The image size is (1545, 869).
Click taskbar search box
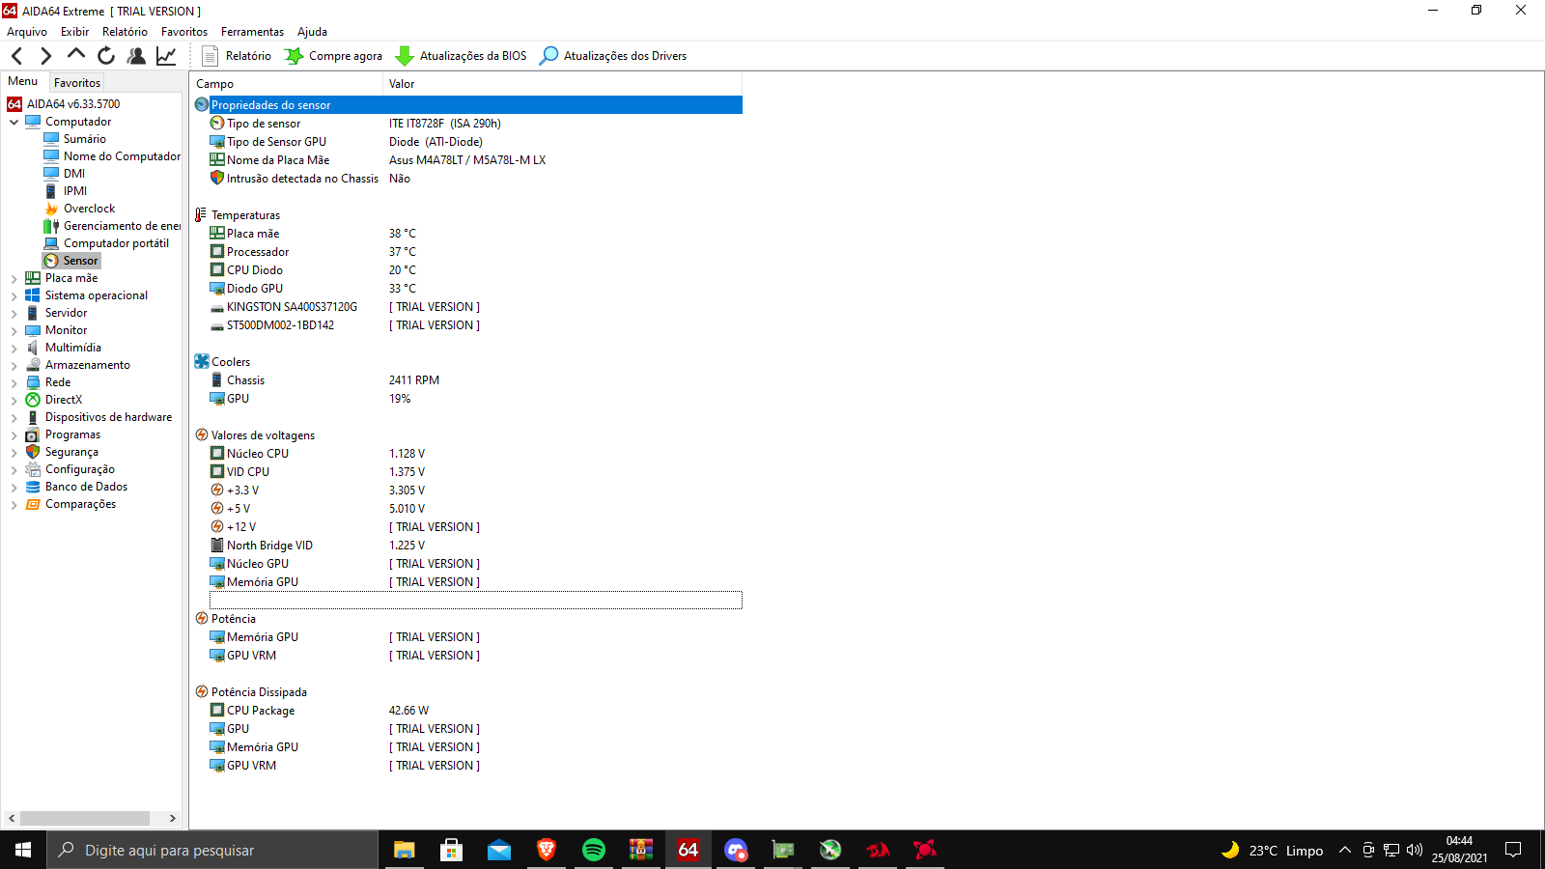(x=212, y=850)
